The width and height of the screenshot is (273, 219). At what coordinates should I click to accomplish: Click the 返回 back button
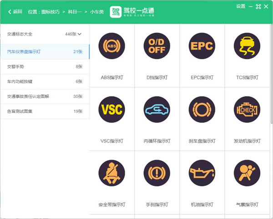tap(15, 12)
